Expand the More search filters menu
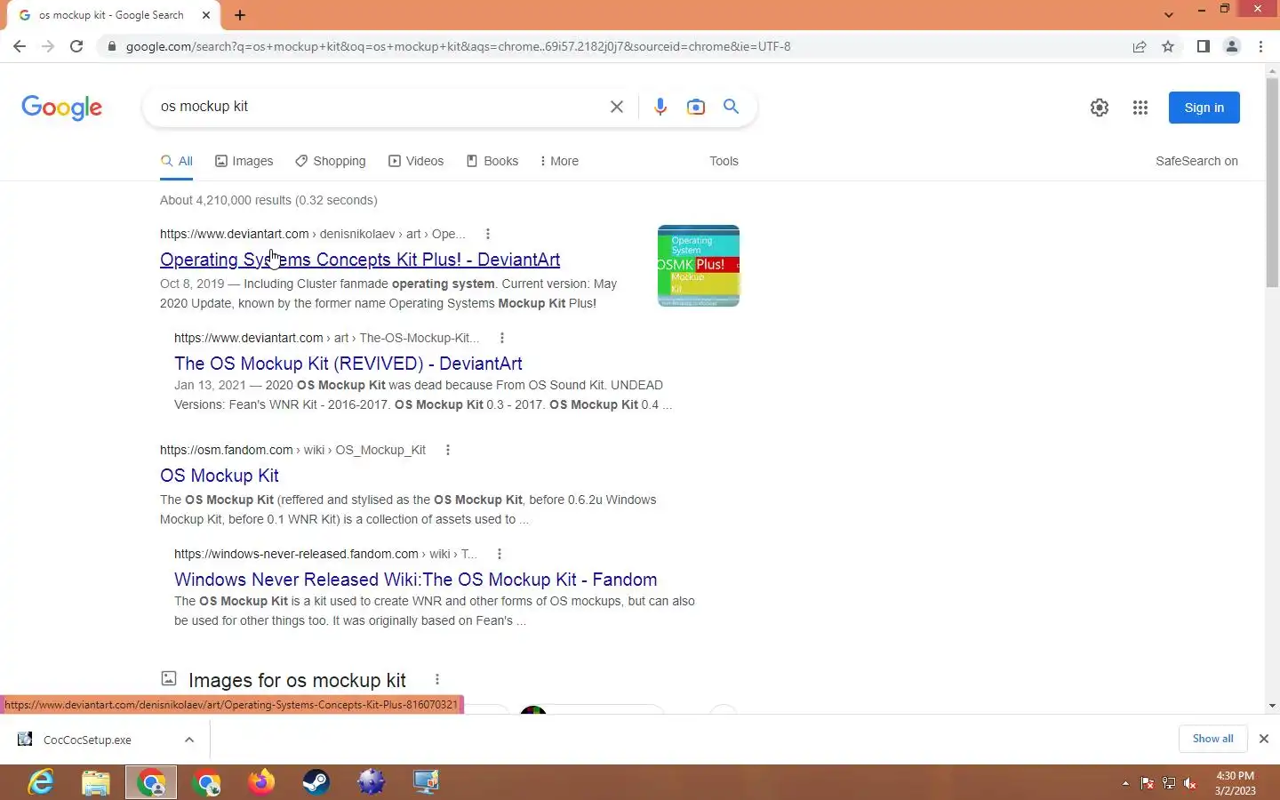Viewport: 1280px width, 800px height. 559,161
